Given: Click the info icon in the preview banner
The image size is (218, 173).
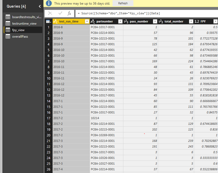Looking at the screenshot, I should 49,3.
